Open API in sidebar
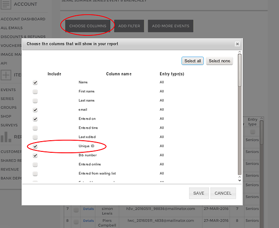This screenshot has width=279, height=228. [x=4, y=63]
